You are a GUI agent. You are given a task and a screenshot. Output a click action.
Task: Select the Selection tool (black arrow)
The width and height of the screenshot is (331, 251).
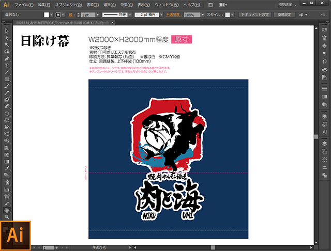tap(7, 31)
